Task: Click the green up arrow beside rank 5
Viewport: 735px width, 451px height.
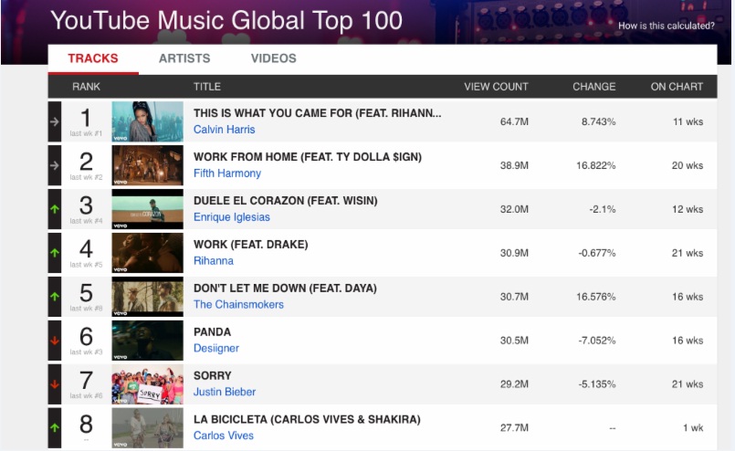Action: coord(55,297)
